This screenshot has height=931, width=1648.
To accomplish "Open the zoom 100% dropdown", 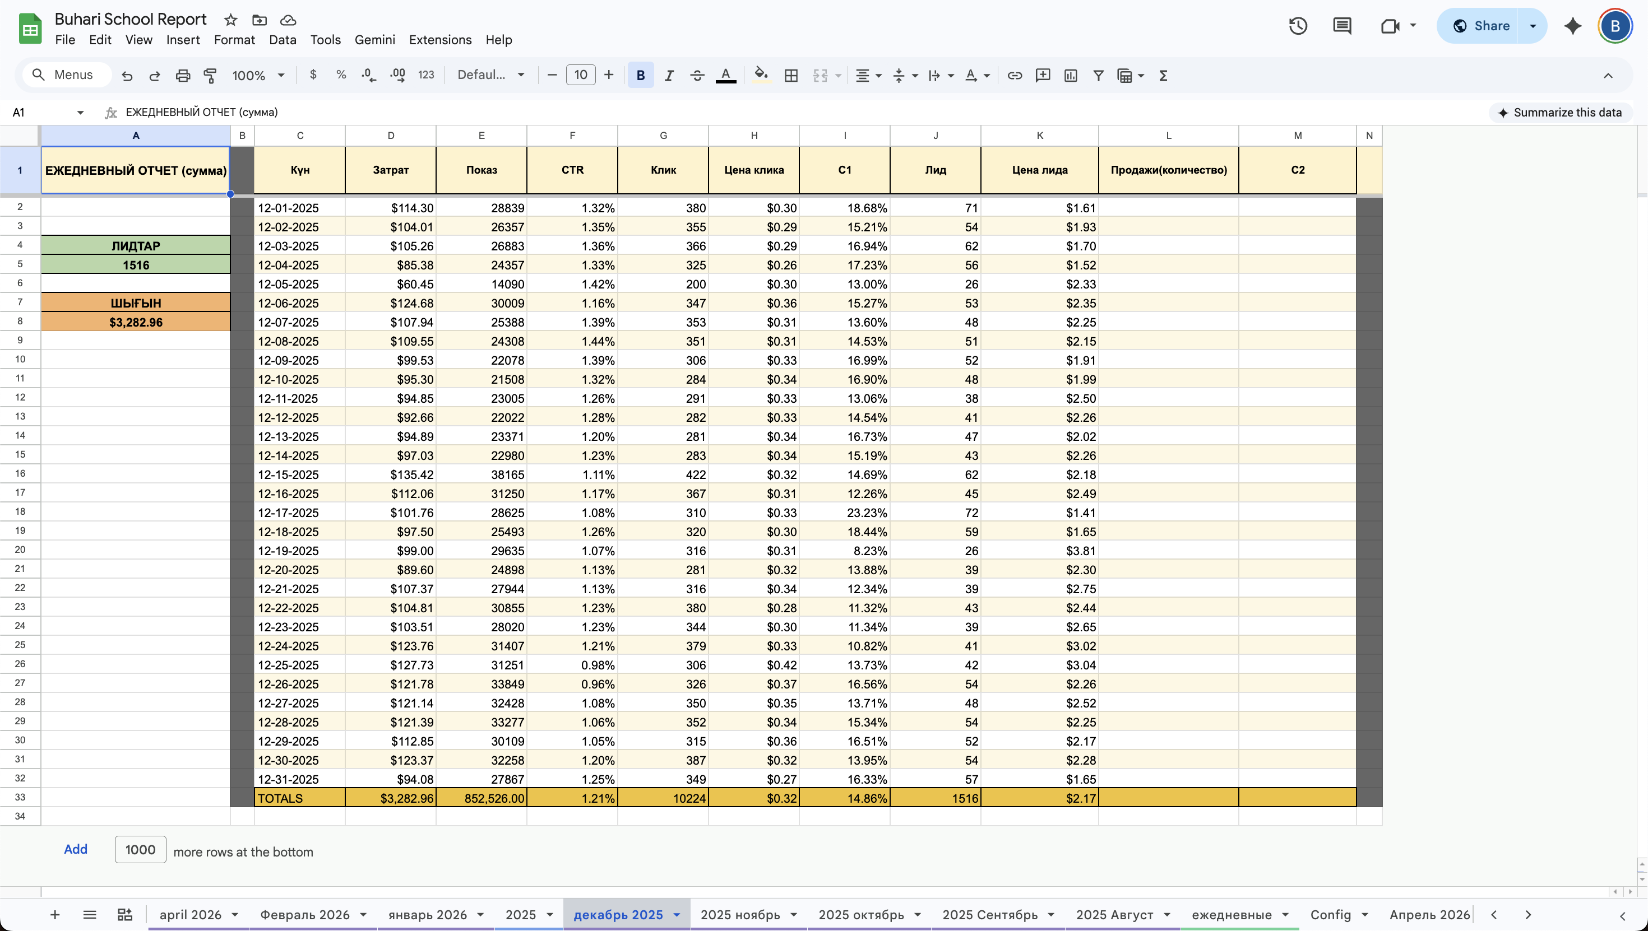I will [x=258, y=76].
